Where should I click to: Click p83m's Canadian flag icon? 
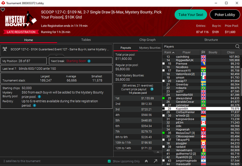click(203, 123)
